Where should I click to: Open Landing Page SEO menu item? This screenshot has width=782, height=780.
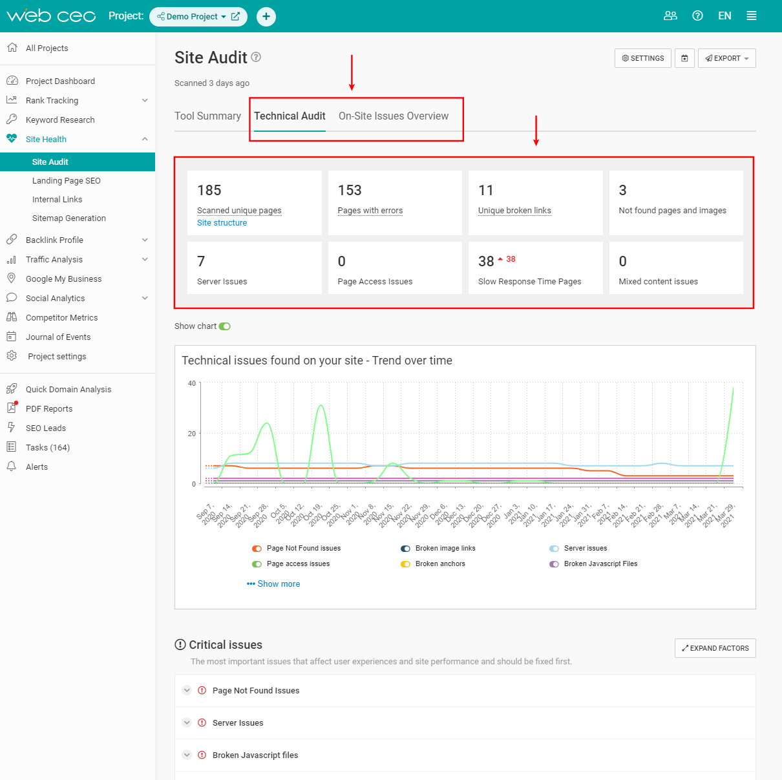67,180
